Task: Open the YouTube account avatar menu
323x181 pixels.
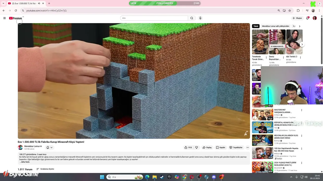Action: [315, 18]
